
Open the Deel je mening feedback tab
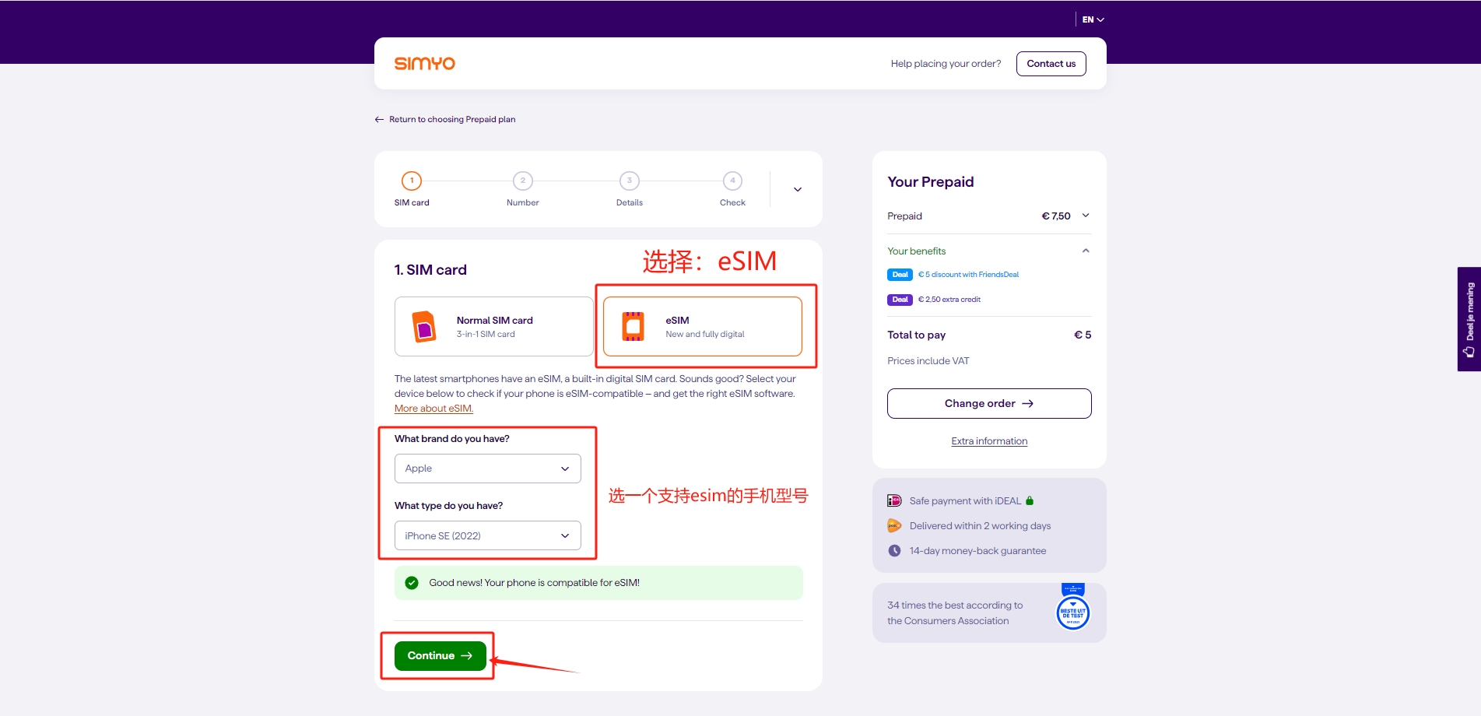coord(1469,320)
